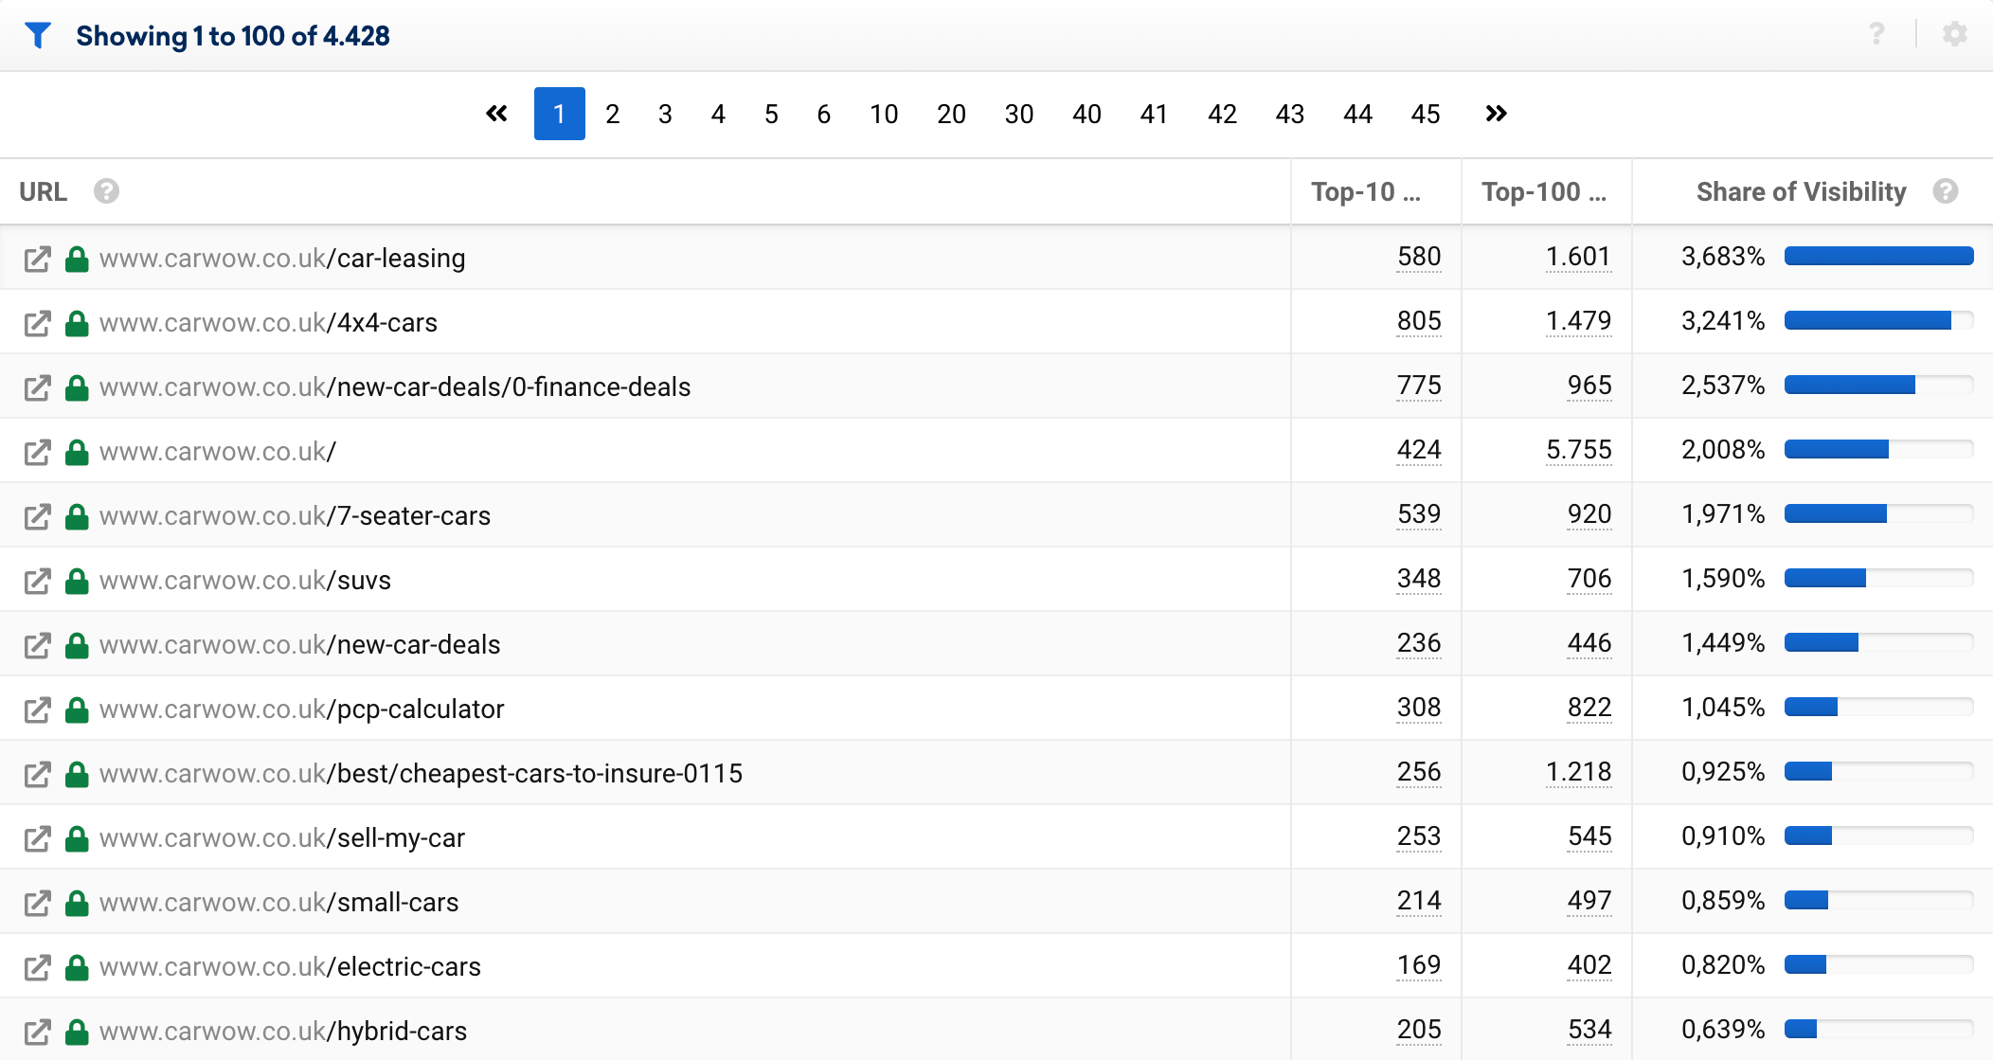Go to page 4
The image size is (1993, 1060).
718,115
